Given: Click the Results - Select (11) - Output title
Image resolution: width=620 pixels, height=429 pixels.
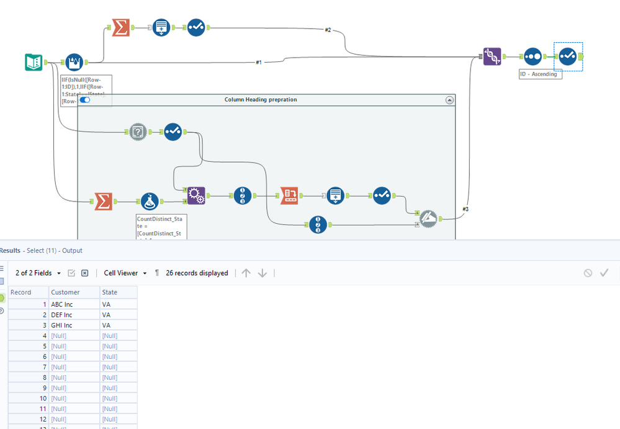Looking at the screenshot, I should pyautogui.click(x=41, y=250).
